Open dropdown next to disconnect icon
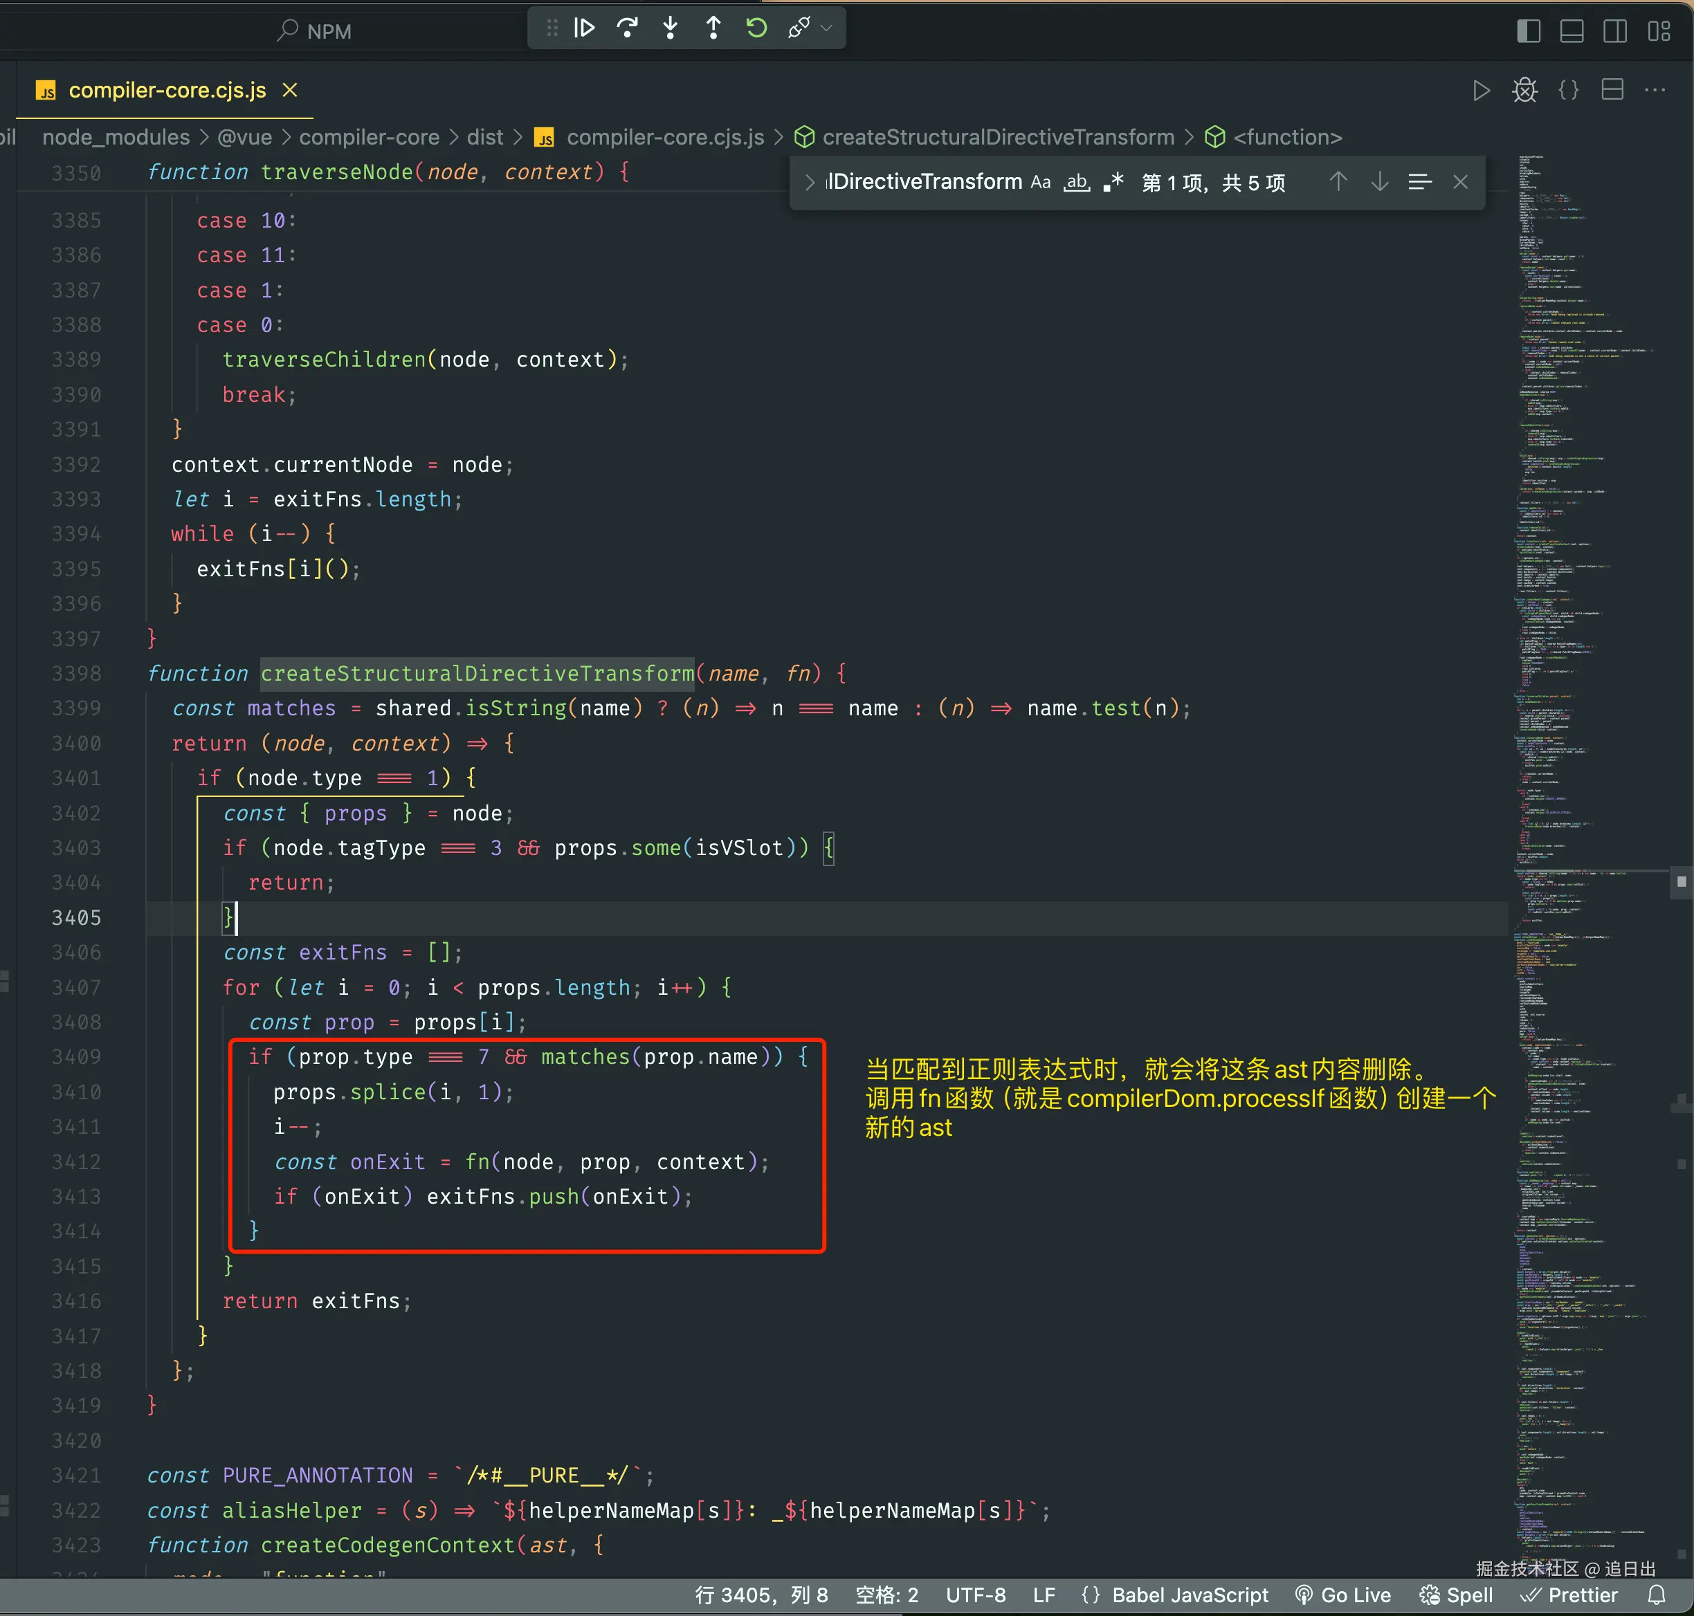Viewport: 1694px width, 1616px height. pyautogui.click(x=827, y=28)
